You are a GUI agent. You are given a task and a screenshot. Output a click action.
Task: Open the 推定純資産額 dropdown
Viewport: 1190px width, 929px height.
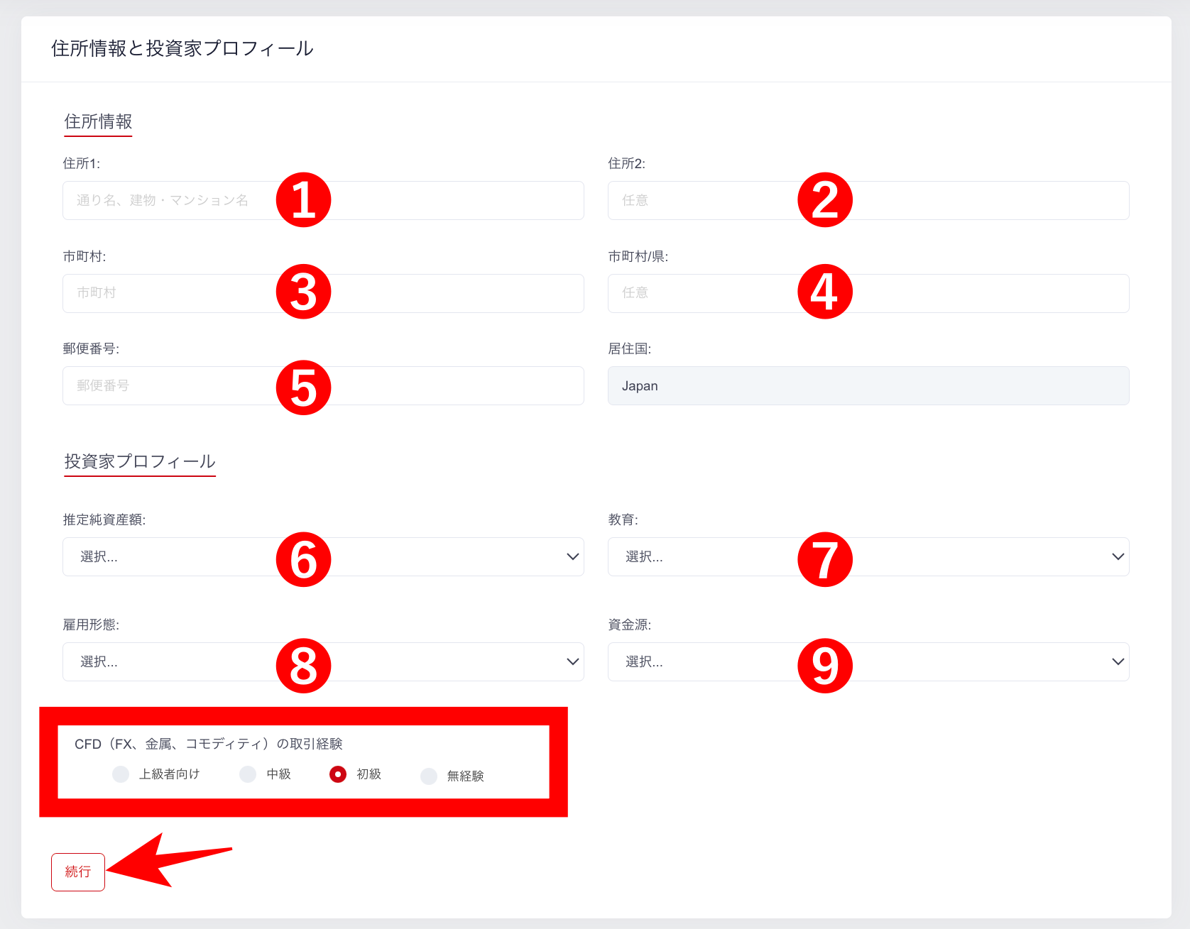click(178, 556)
